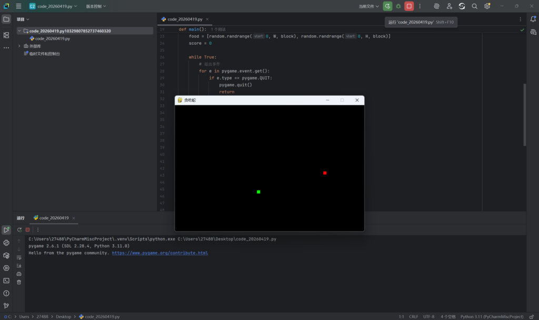This screenshot has width=539, height=320.
Task: Click the Desktop breadcrumb in the status bar
Action: pos(63,317)
